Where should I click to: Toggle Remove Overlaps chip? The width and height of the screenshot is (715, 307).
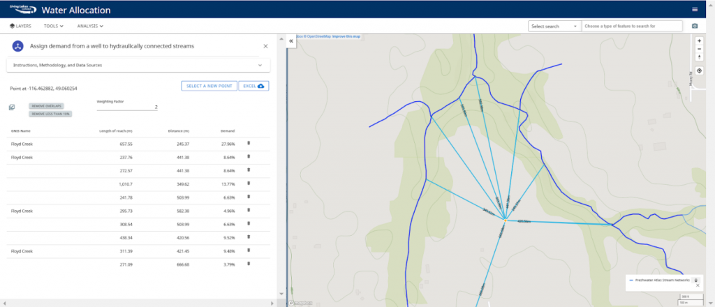point(46,105)
